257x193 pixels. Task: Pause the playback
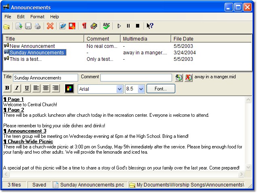pos(128,26)
